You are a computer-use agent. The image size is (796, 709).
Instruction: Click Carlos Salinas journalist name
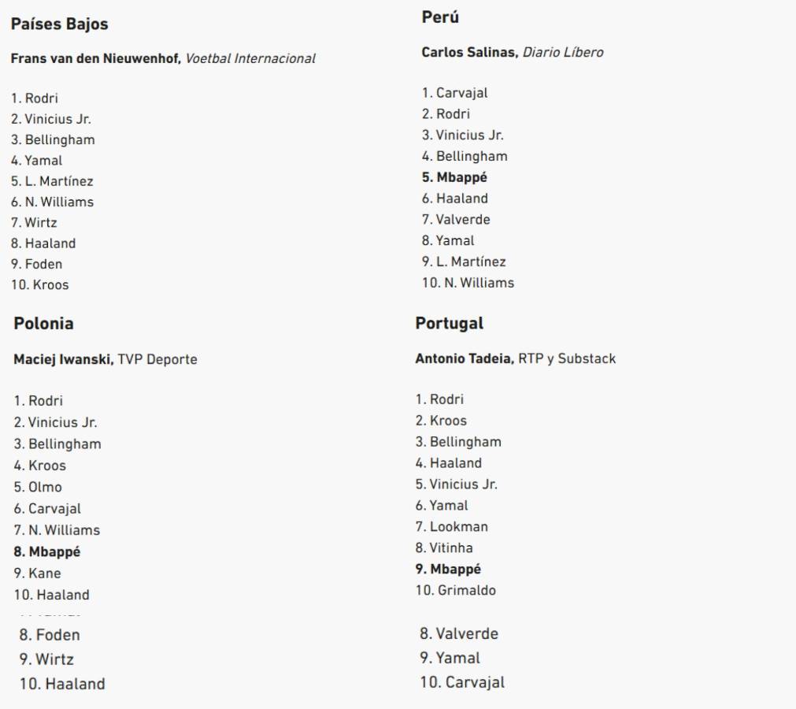(470, 52)
